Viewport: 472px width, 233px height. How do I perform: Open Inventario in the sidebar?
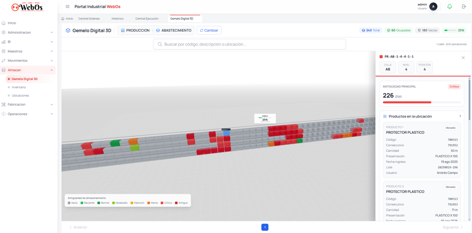coord(19,87)
